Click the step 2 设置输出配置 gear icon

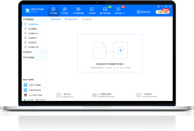(x=94, y=95)
